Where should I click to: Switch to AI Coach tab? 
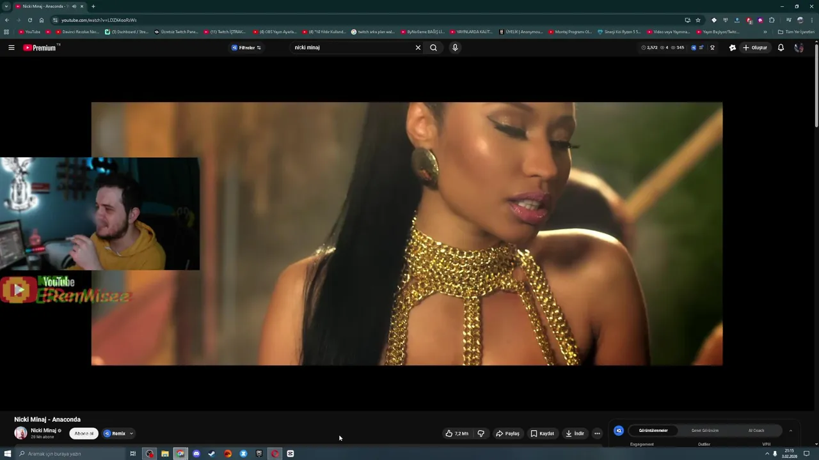pos(756,431)
